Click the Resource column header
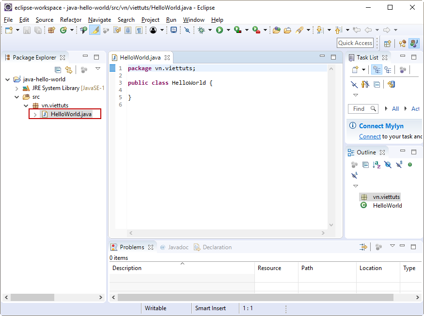 pos(276,268)
